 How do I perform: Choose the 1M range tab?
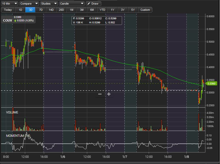72,10
